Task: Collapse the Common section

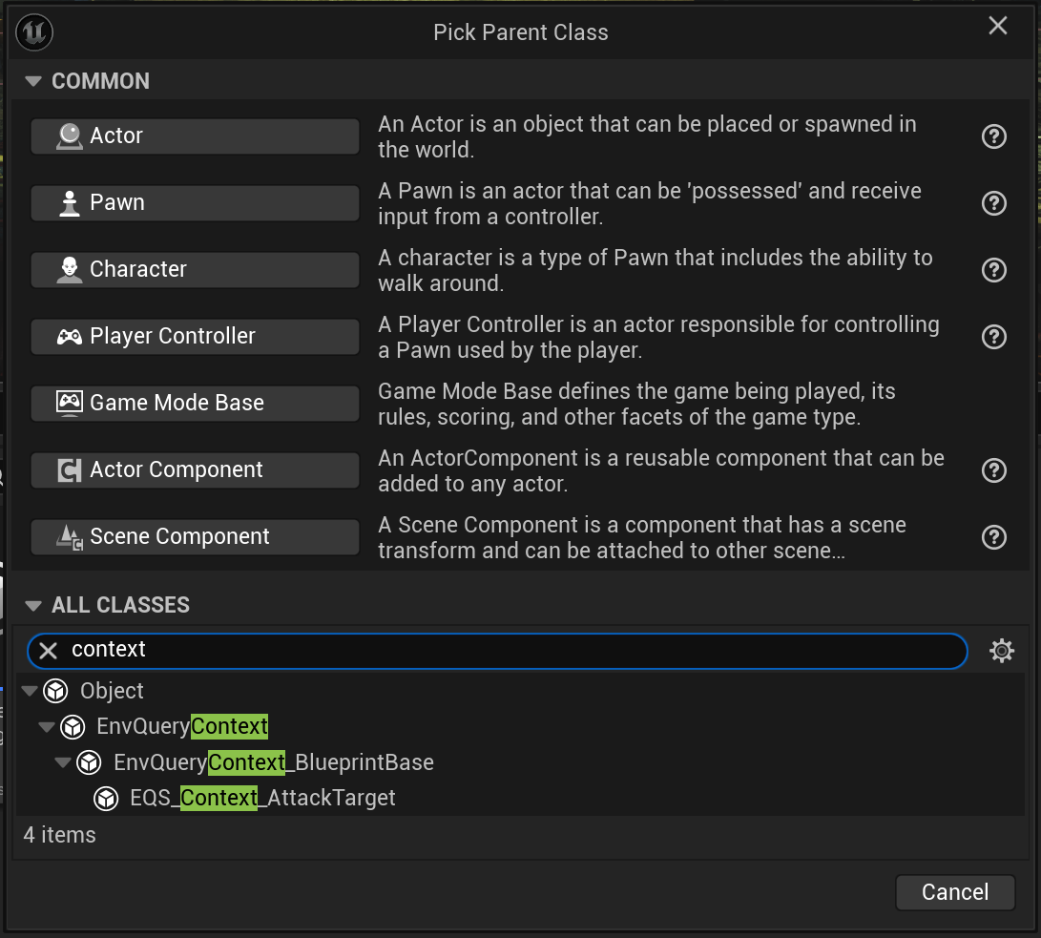Action: click(x=33, y=82)
